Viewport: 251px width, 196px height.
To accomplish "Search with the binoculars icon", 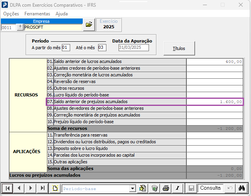I will pos(242,188).
